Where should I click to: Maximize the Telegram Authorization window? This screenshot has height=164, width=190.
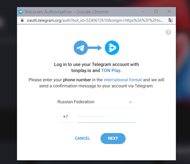[156, 11]
